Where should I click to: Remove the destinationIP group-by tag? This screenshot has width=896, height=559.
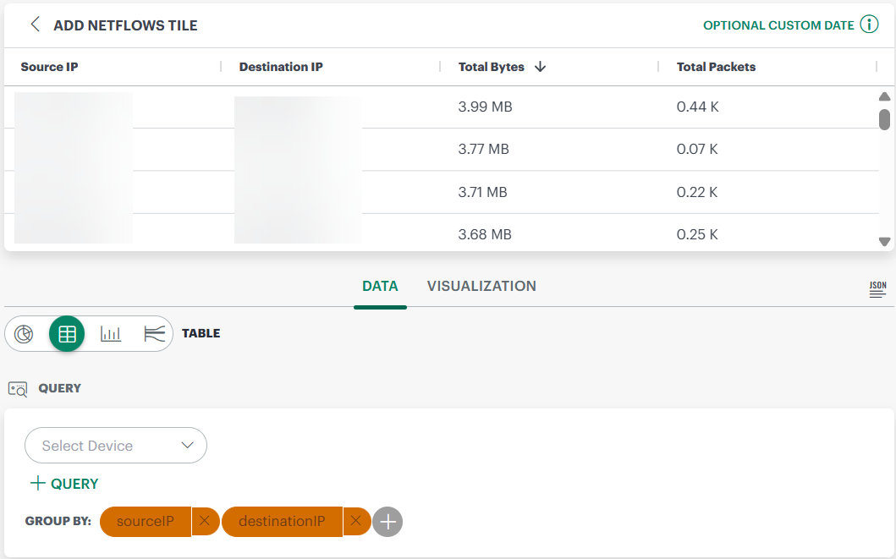pos(356,522)
